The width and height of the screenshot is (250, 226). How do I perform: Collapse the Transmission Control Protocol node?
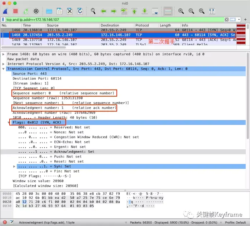(x=3, y=69)
